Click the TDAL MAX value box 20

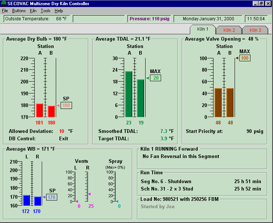pos(156,78)
